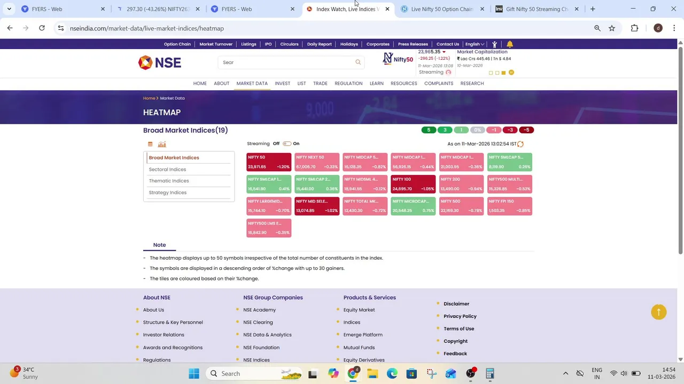The image size is (684, 384).
Task: Open the MARKET DATA menu
Action: tap(252, 83)
